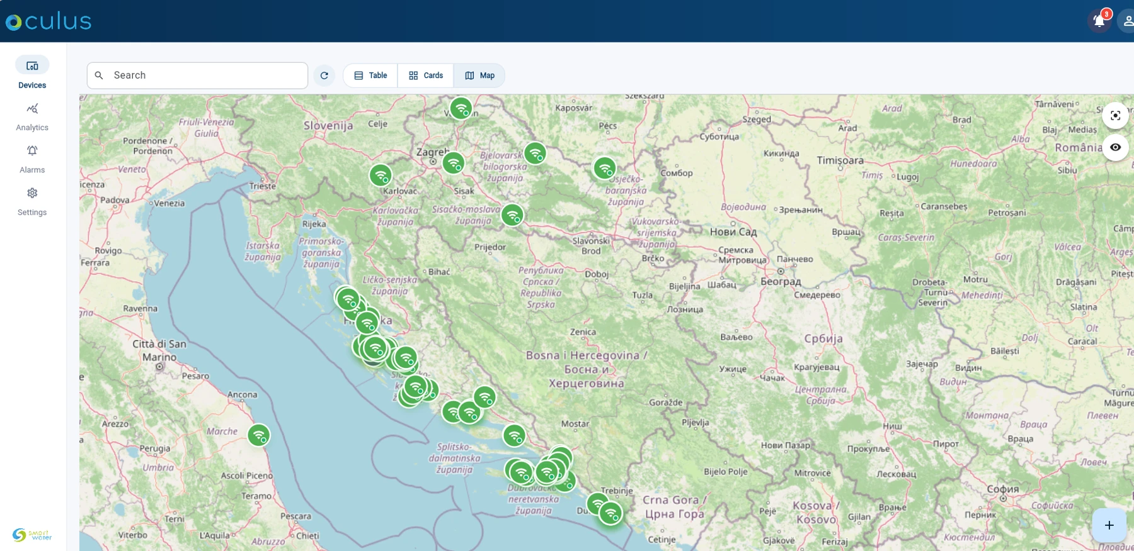Click the Smart Water logo
1134x551 pixels.
[32, 535]
